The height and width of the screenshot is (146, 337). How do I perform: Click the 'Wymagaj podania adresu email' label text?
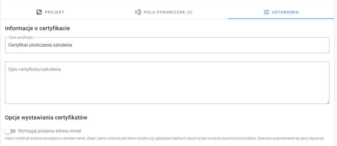pyautogui.click(x=50, y=131)
